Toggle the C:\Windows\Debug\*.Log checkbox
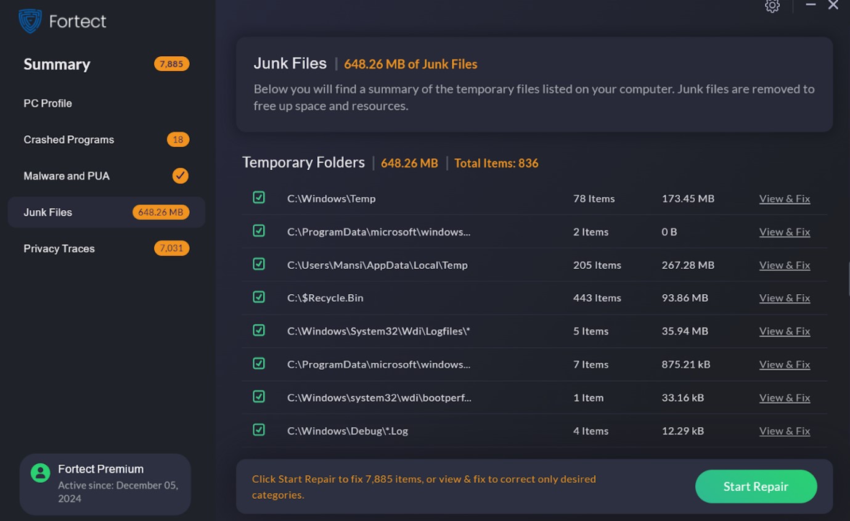This screenshot has width=850, height=521. pos(258,430)
